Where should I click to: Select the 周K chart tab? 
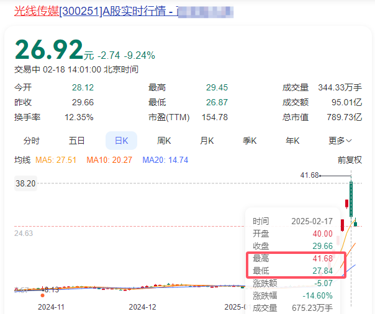(x=164, y=141)
